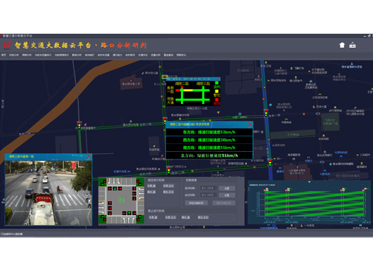The width and height of the screenshot is (373, 279).
Task: Close the intersection camera video window
Action: tap(89, 156)
